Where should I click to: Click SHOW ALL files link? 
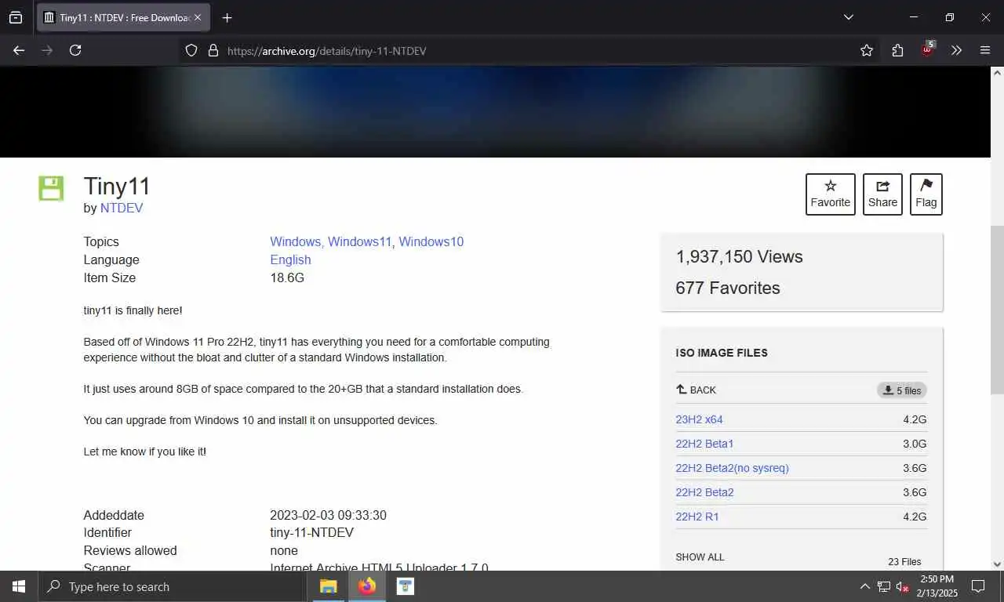pos(700,557)
